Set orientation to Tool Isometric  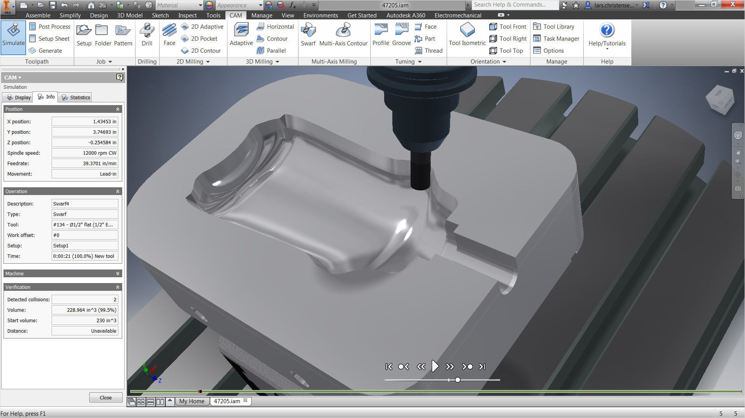pyautogui.click(x=467, y=35)
